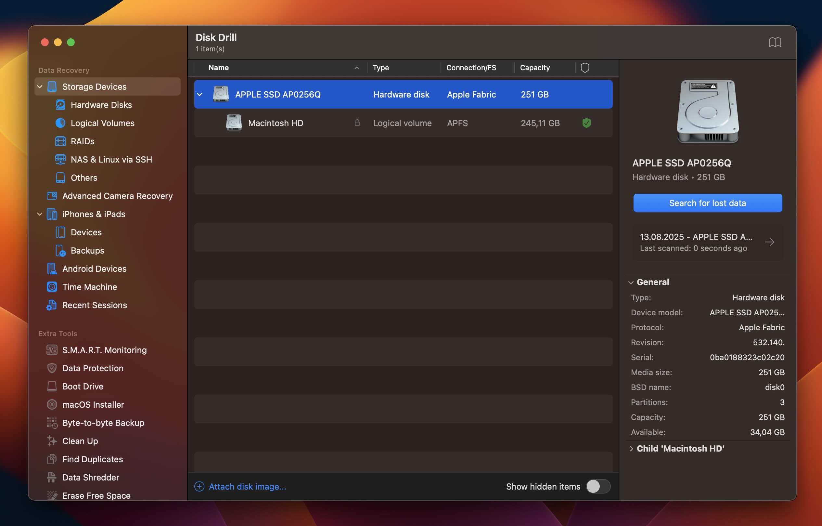This screenshot has width=822, height=526.
Task: Click the Revision value 532.140.
Action: pos(768,342)
